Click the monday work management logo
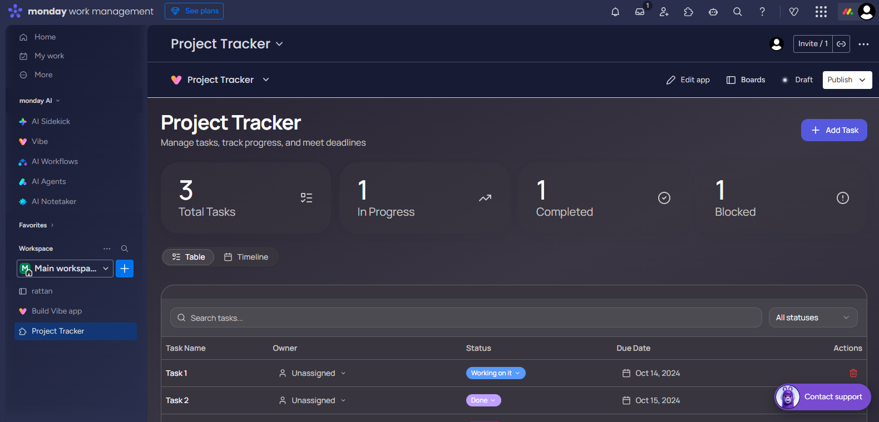The width and height of the screenshot is (879, 422). pyautogui.click(x=81, y=11)
